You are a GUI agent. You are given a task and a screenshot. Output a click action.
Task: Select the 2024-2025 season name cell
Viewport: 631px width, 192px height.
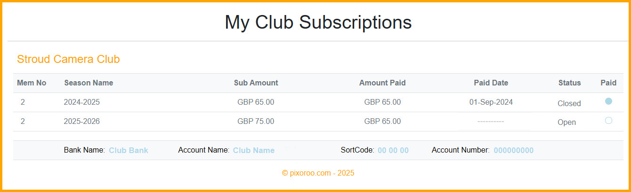pos(82,102)
